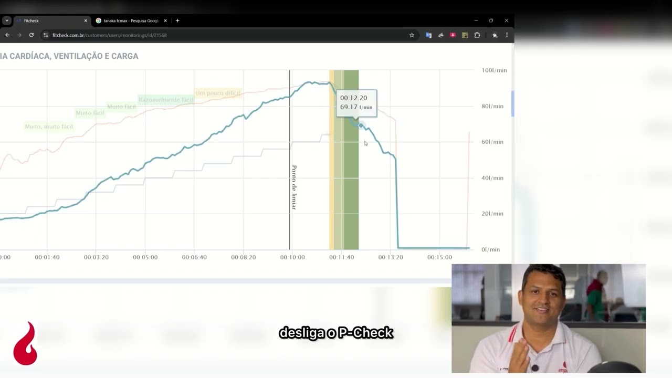Reload the Fitcheck page
The width and height of the screenshot is (672, 378).
[31, 35]
